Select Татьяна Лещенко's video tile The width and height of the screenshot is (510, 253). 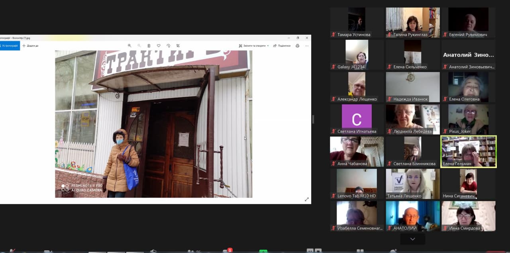[x=412, y=184]
